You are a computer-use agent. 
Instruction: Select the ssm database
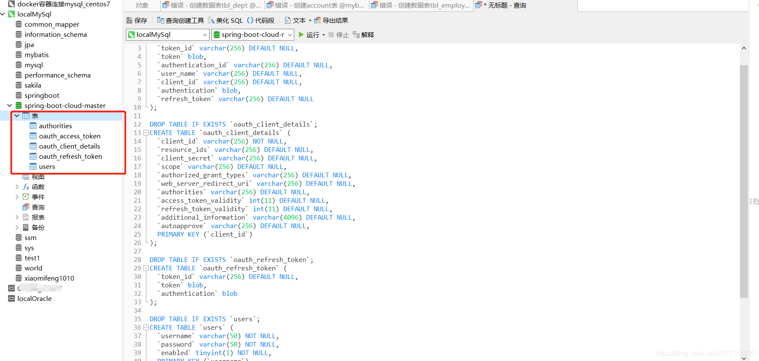[31, 238]
